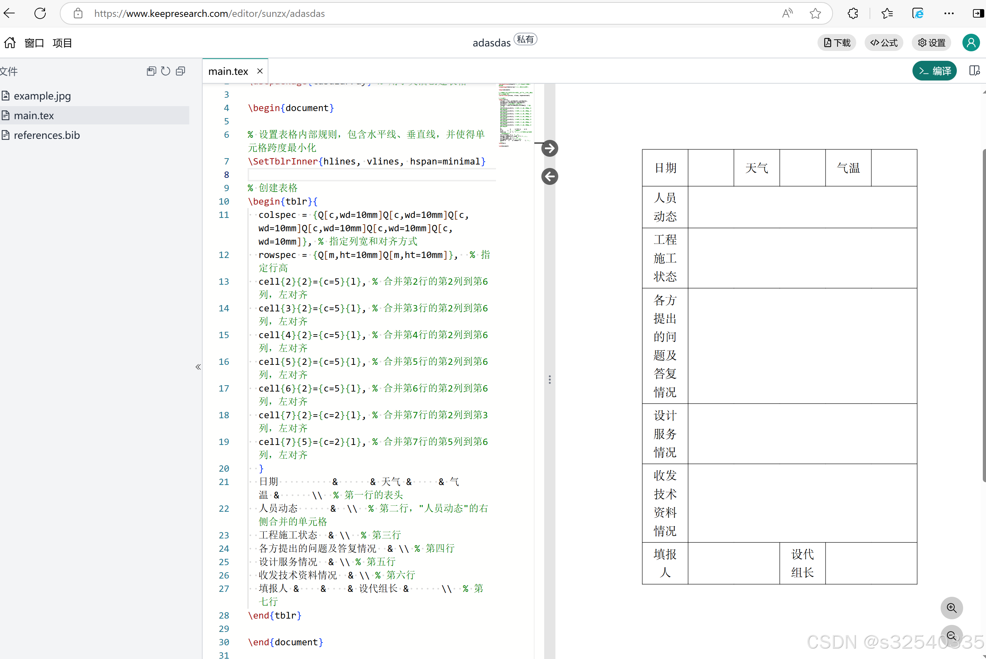Zoom in on the PDF preview
Screen dimensions: 986x659
tap(952, 608)
